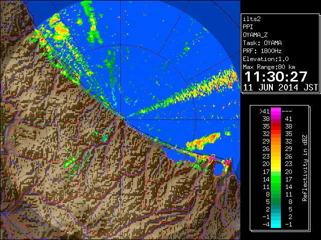Select the 'Task: OYAMA' line
Viewport: 321px width, 240px height.
pyautogui.click(x=262, y=43)
